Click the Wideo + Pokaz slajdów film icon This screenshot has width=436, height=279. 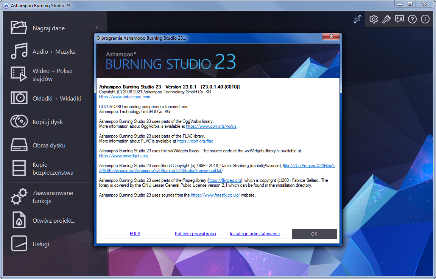[x=19, y=74]
